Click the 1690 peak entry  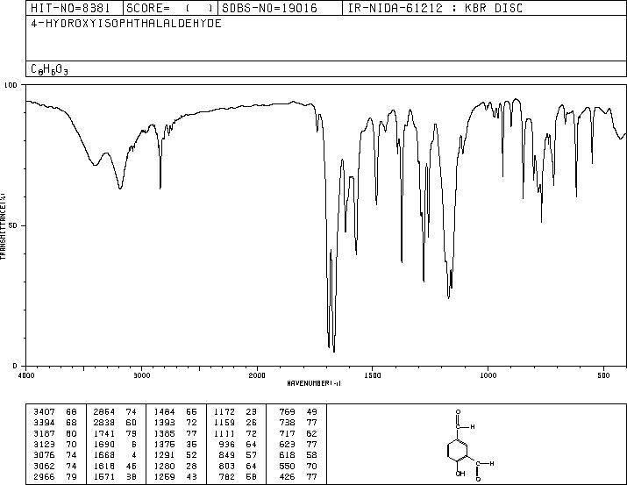(x=115, y=444)
